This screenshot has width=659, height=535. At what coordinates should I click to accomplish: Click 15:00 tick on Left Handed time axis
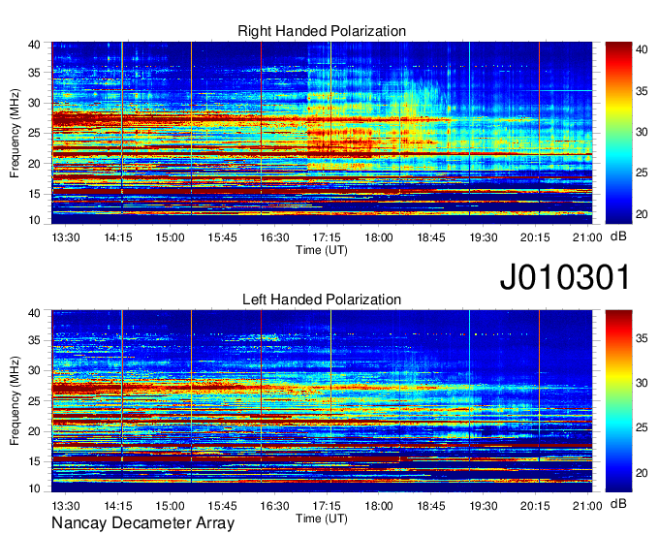click(x=171, y=506)
